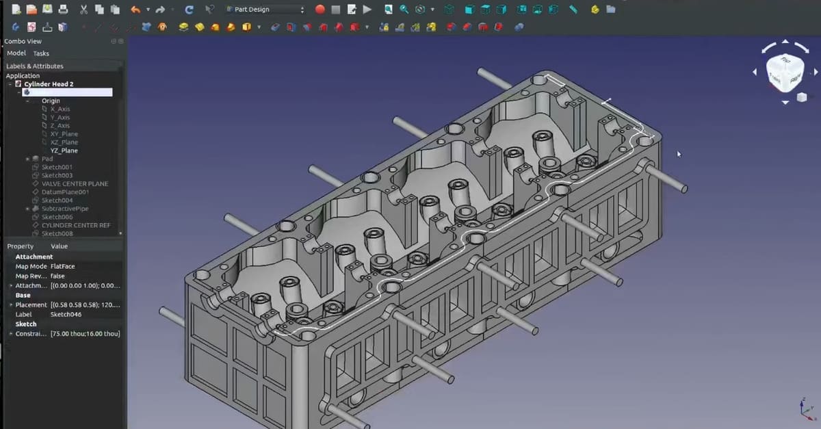
Task: Click the model tree scrollbar down arrow
Action: [x=121, y=233]
